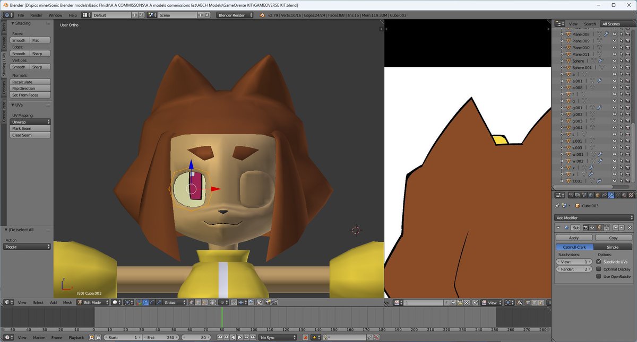Open the No Sync playback dropdown
Viewport: 637px width, 342px height.
(278, 337)
